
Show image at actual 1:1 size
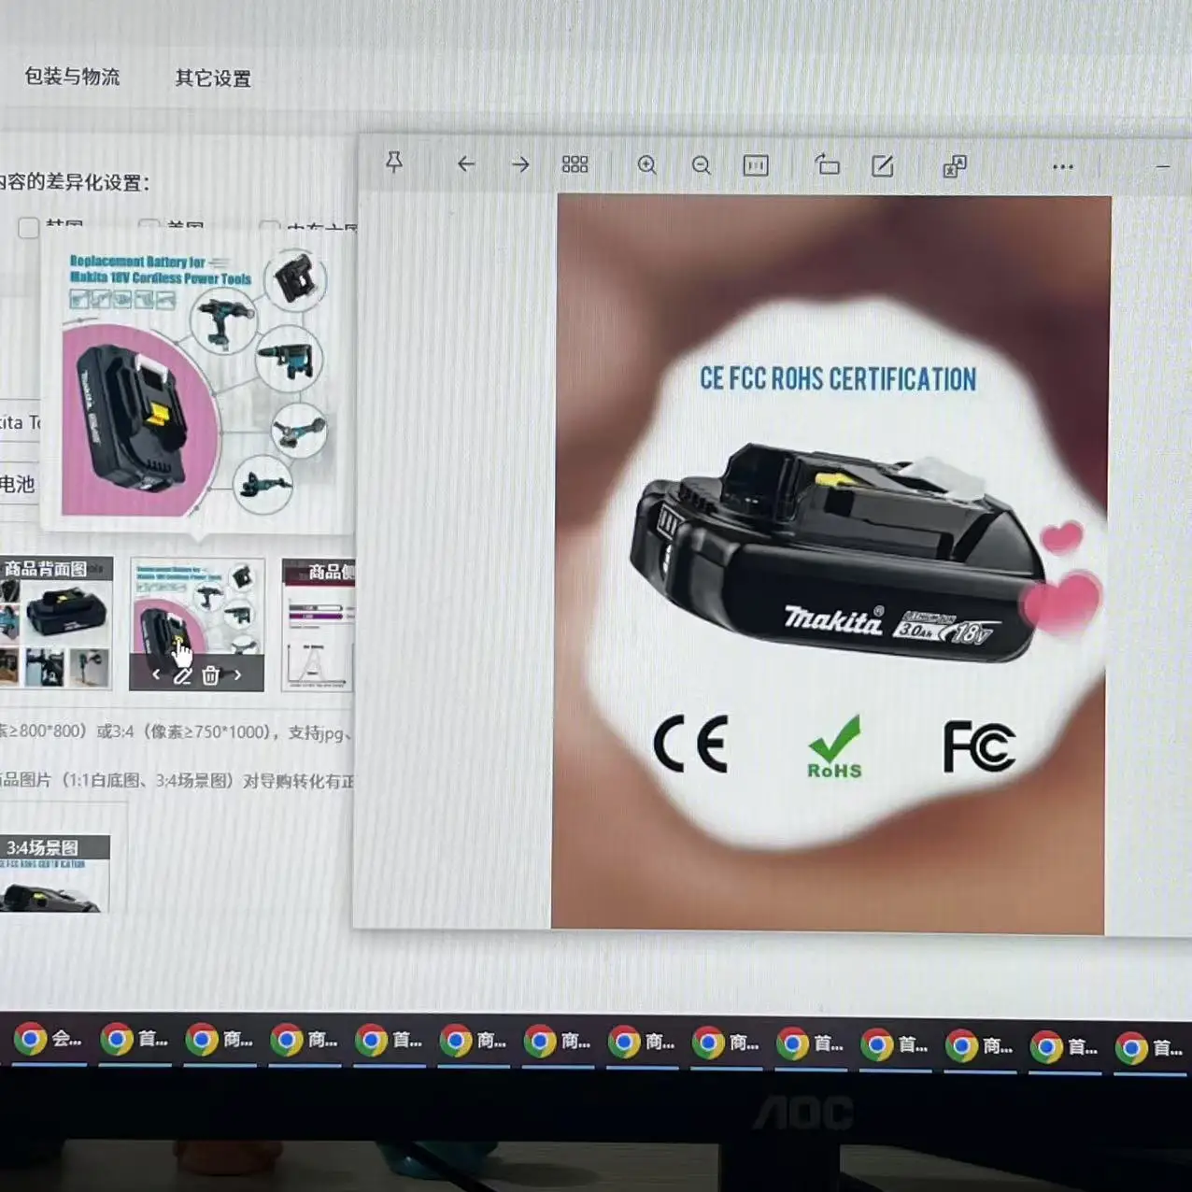pos(755,166)
